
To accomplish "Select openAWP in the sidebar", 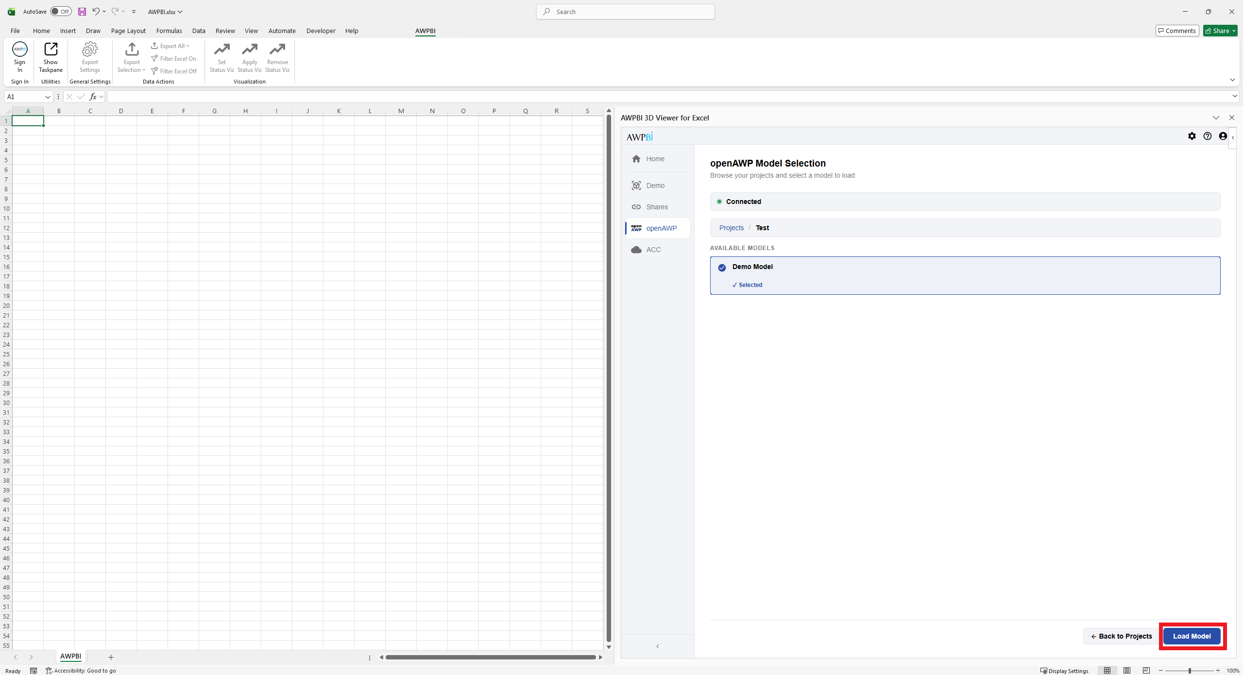I will 658,228.
